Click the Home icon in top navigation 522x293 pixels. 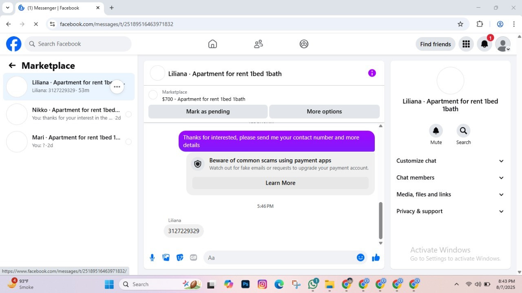coord(212,44)
